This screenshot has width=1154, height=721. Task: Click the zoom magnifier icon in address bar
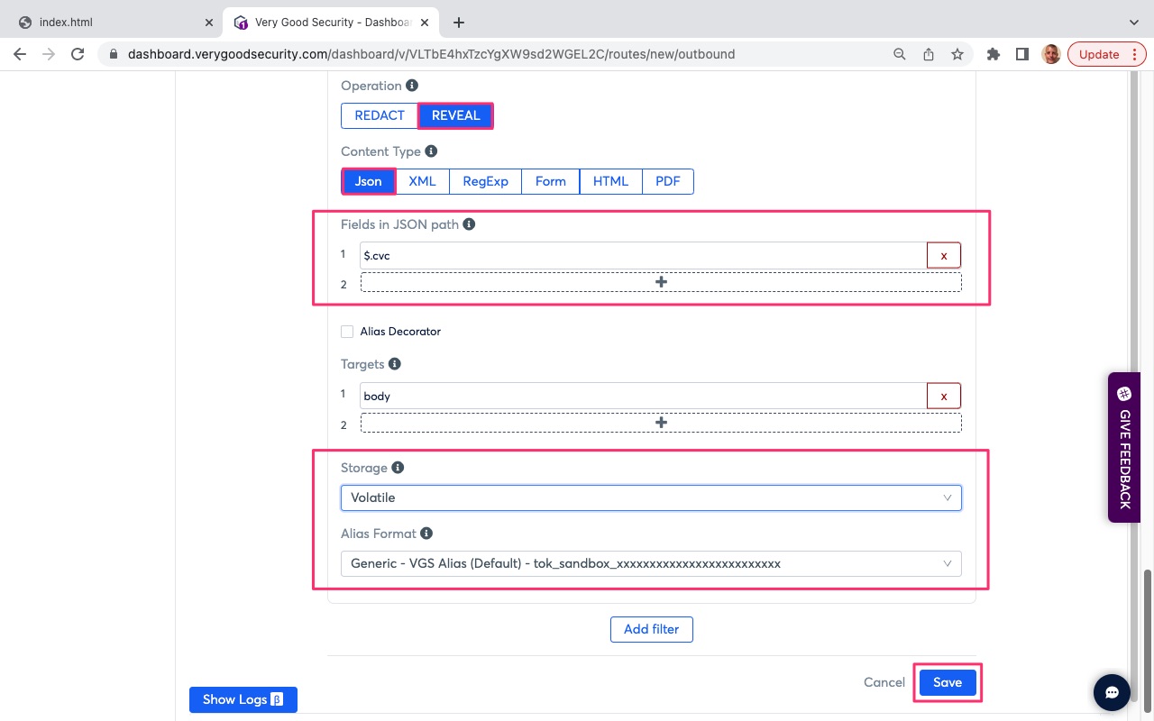click(899, 54)
